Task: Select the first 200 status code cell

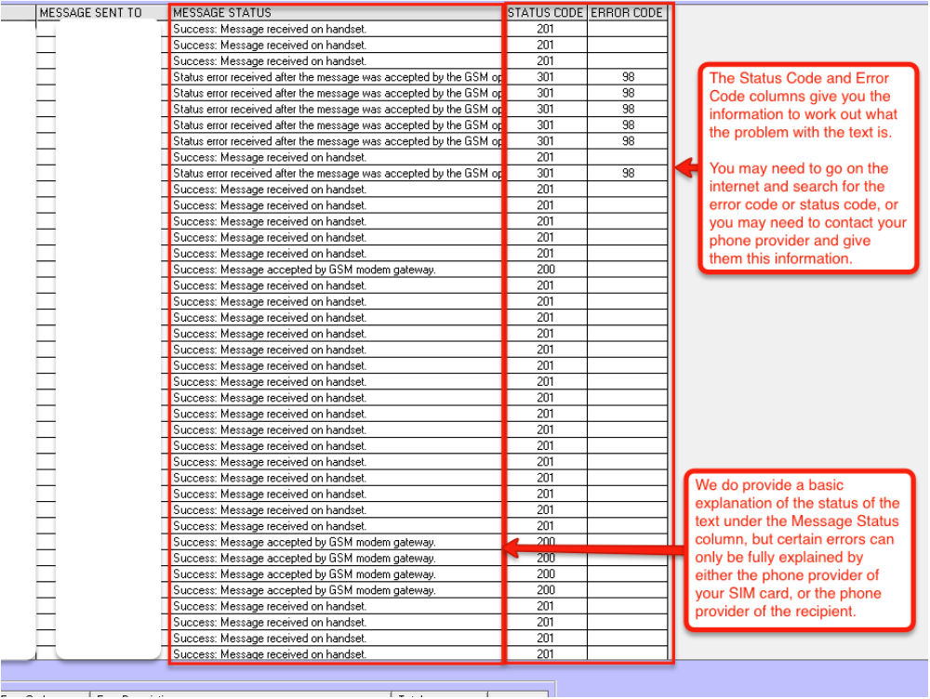Action: [545, 270]
